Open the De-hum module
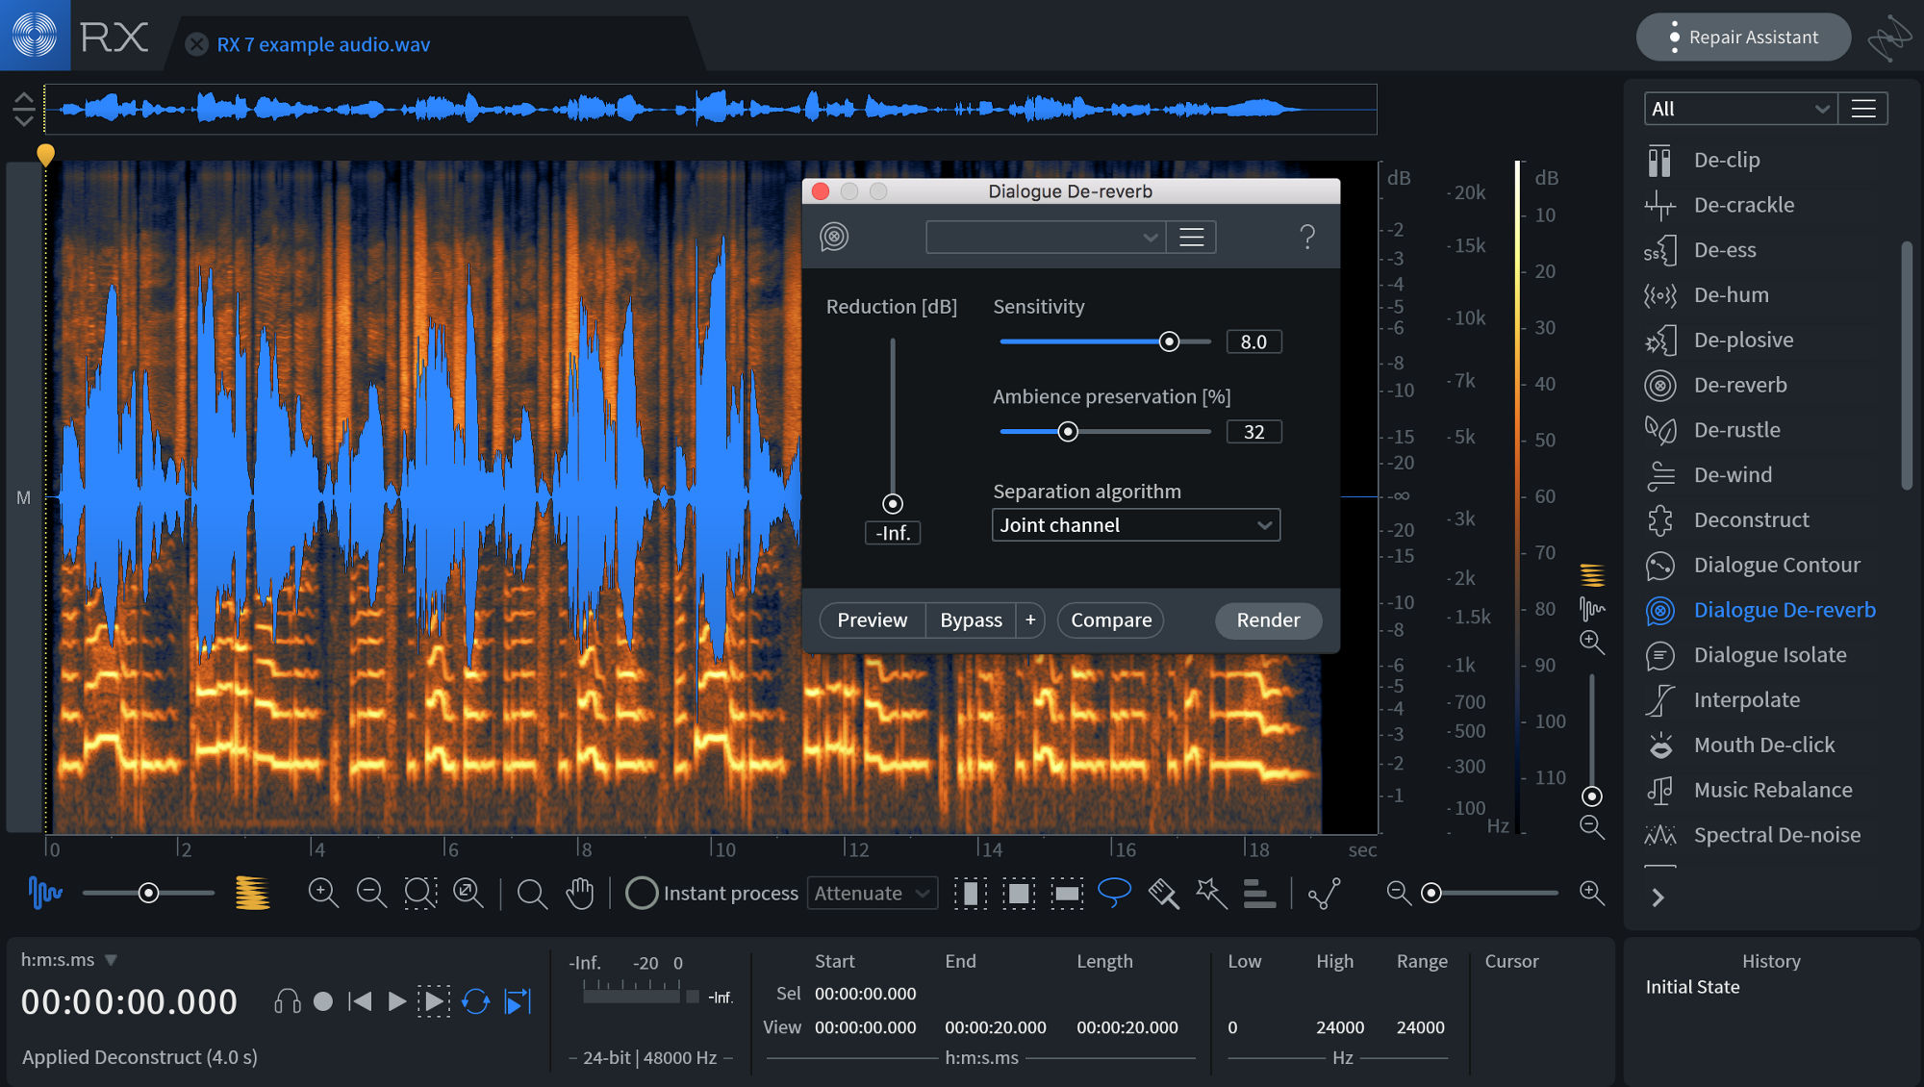The height and width of the screenshot is (1087, 1924). [1731, 294]
